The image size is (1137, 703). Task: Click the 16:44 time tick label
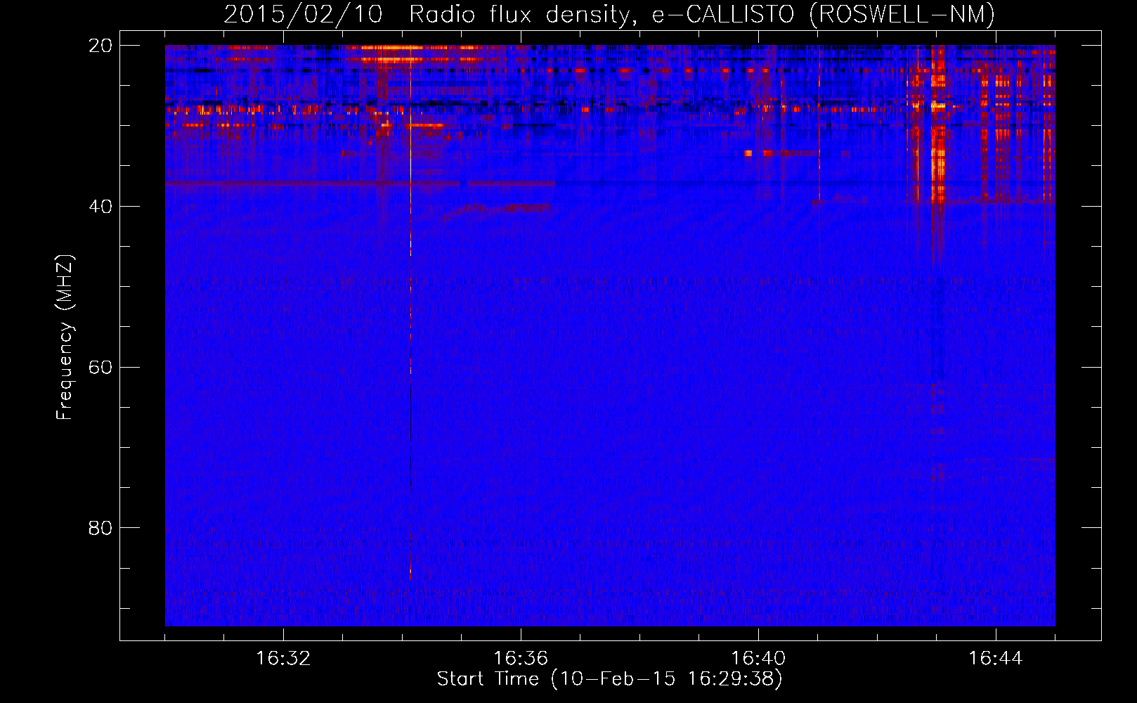(996, 659)
